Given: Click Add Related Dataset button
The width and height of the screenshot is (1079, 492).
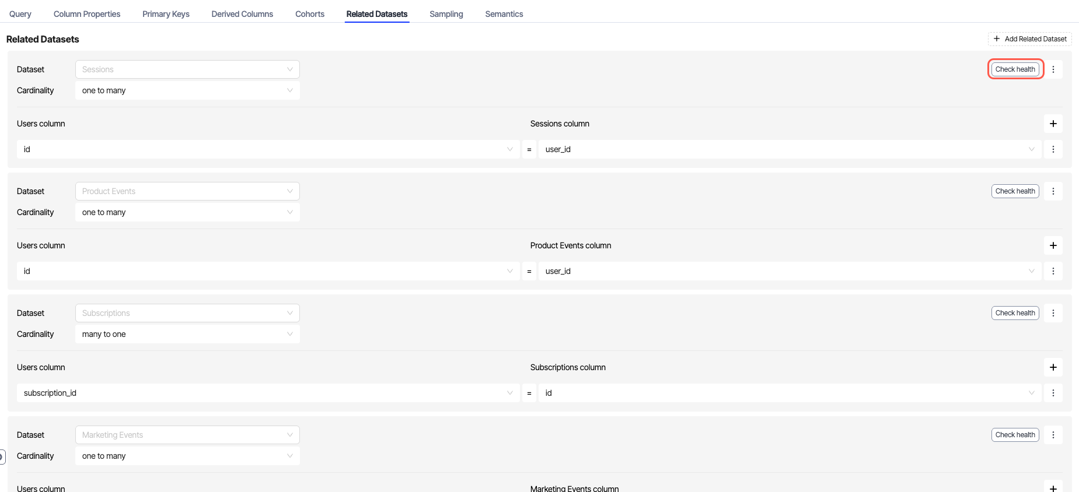Looking at the screenshot, I should pos(1029,39).
